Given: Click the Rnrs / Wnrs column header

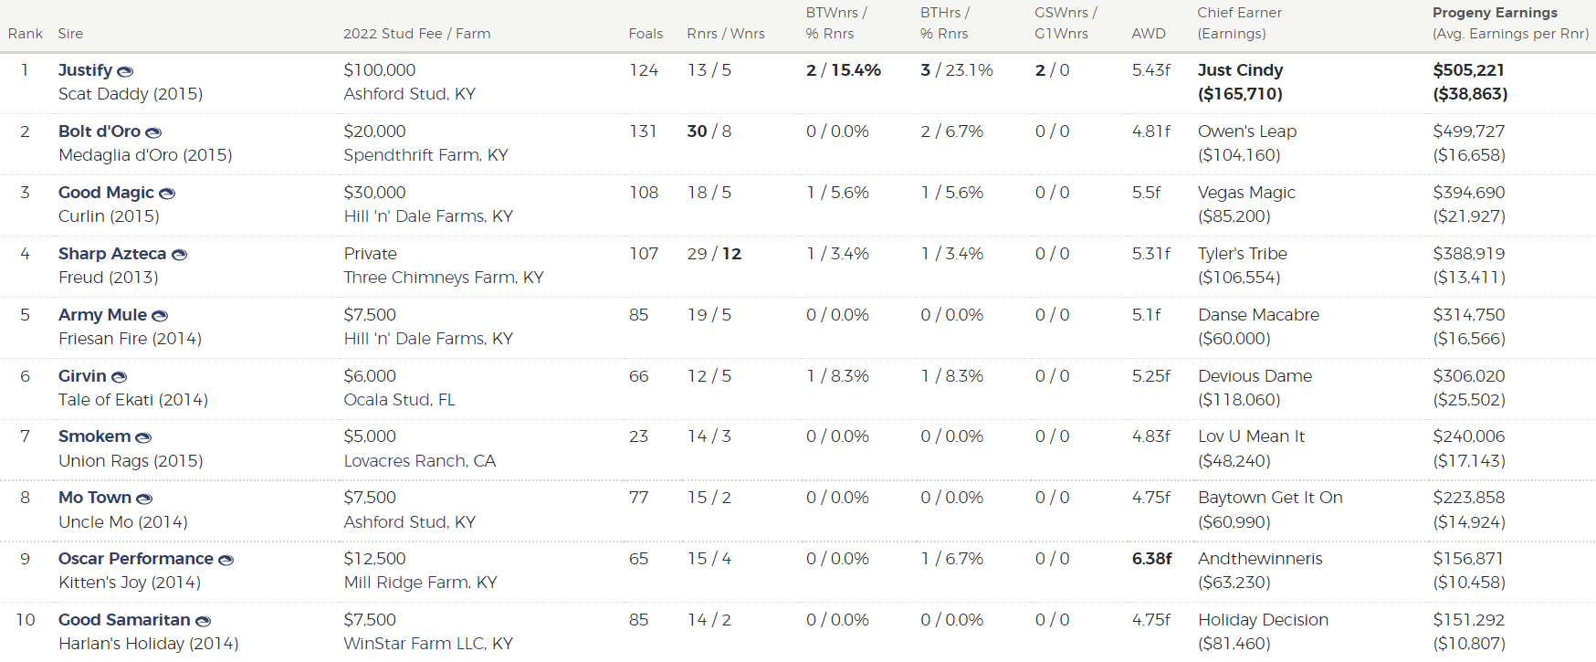Looking at the screenshot, I should [726, 34].
